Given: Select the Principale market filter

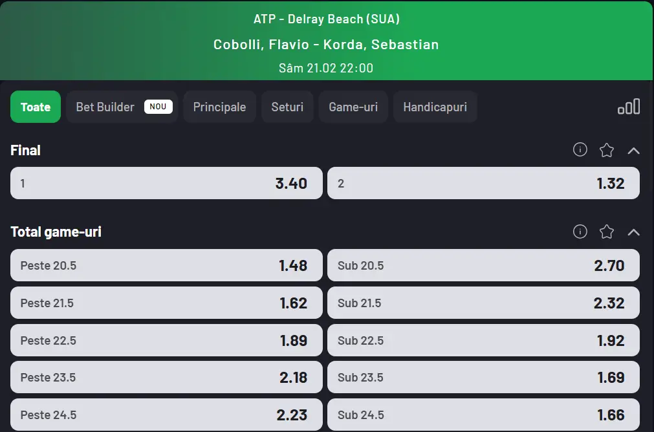Looking at the screenshot, I should 219,106.
